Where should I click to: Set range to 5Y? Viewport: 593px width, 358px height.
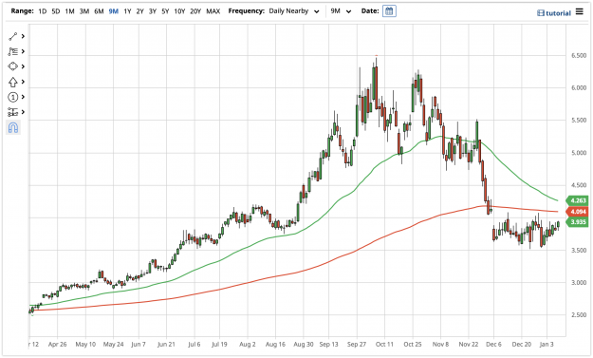[165, 11]
